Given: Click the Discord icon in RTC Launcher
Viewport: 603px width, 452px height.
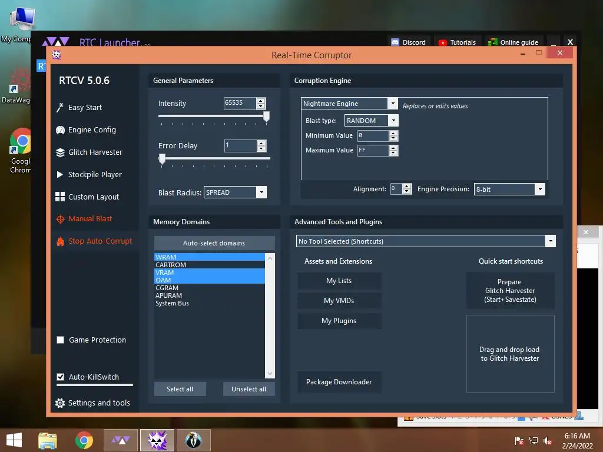Looking at the screenshot, I should coord(395,42).
